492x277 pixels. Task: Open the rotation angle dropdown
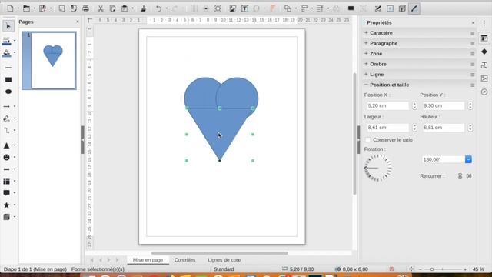(x=468, y=159)
